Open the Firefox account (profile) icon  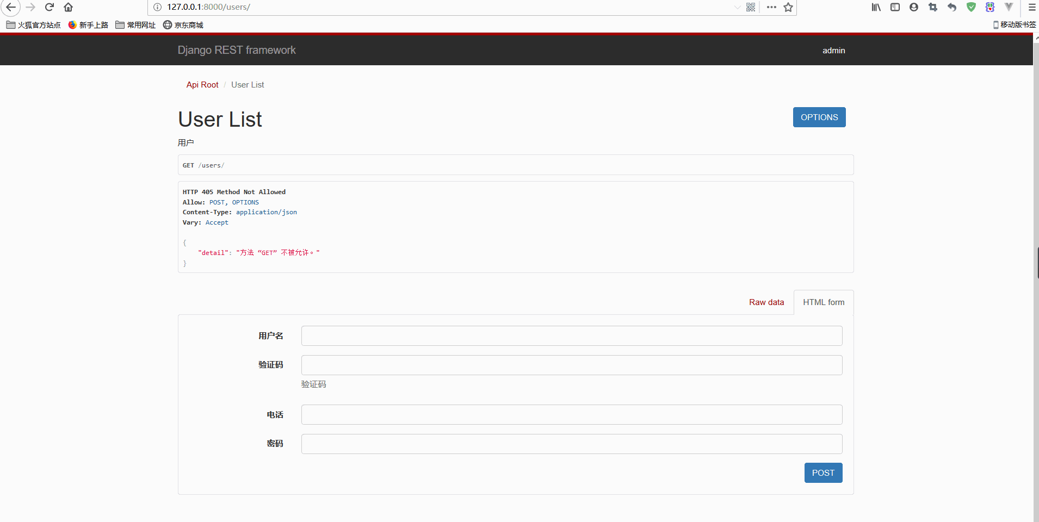tap(914, 7)
